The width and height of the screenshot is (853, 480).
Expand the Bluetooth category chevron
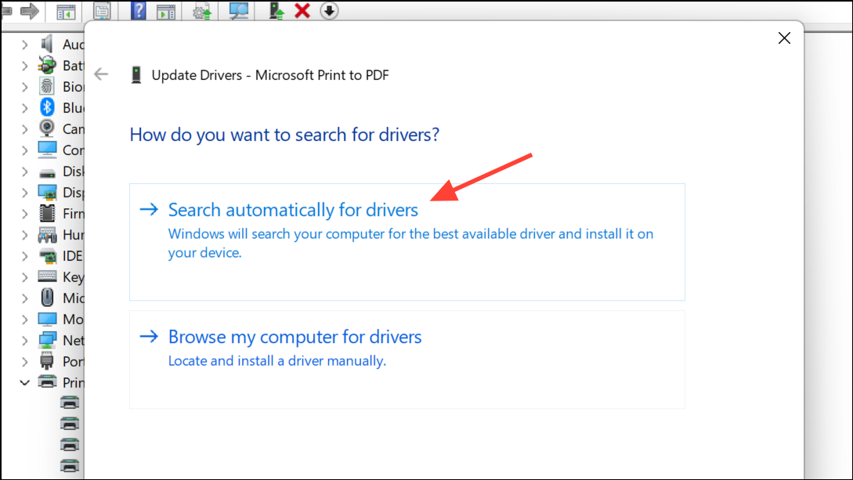click(x=24, y=108)
